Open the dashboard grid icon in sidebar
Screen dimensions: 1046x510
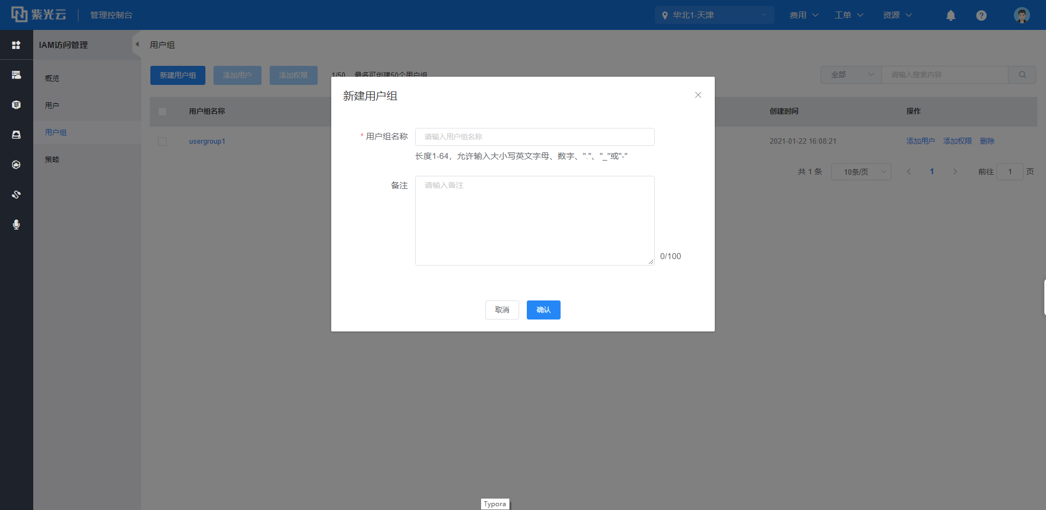[16, 45]
